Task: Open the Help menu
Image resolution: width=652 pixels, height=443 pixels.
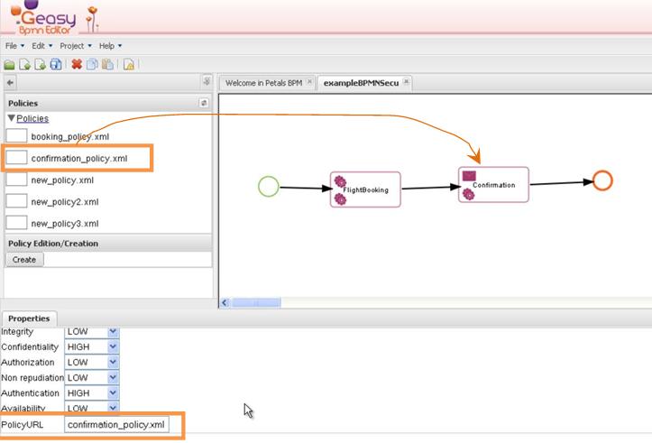Action: coord(110,46)
